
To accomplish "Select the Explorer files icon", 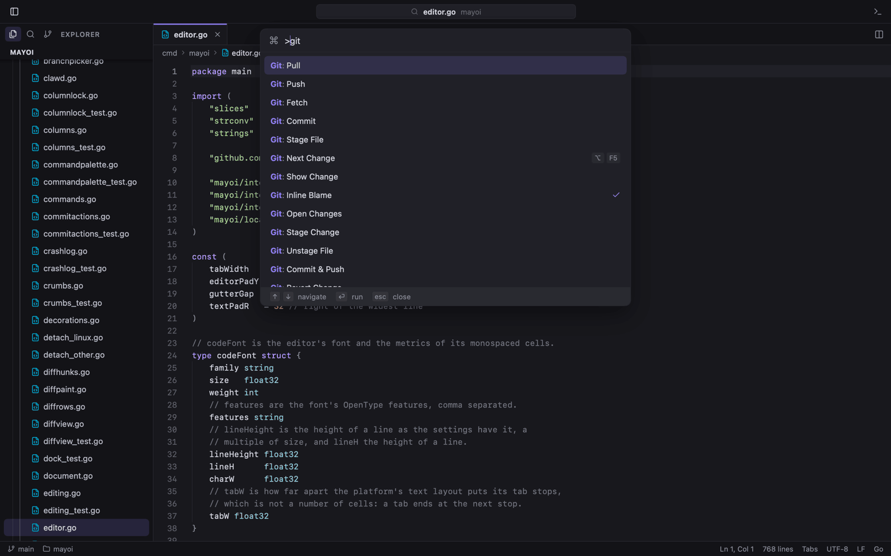I will click(13, 34).
